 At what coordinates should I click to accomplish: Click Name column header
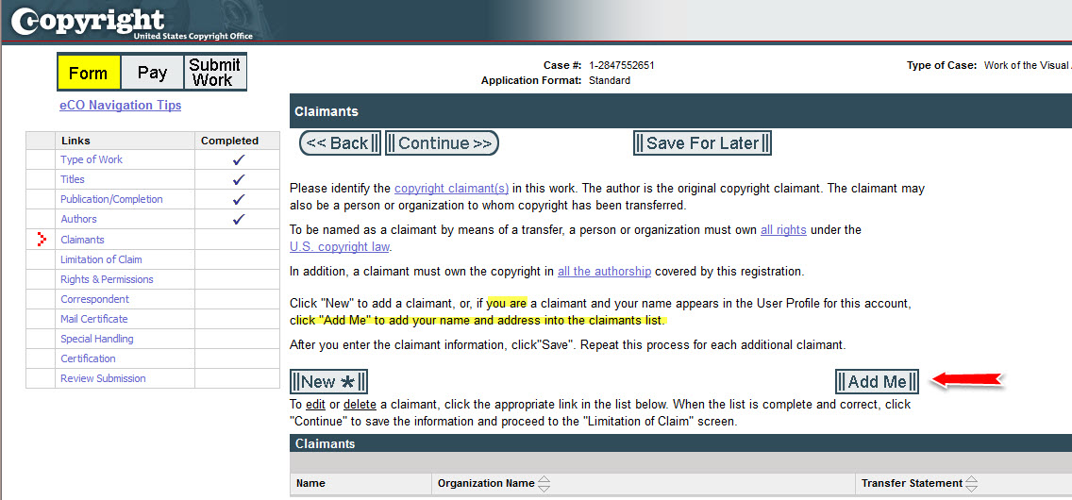point(310,483)
